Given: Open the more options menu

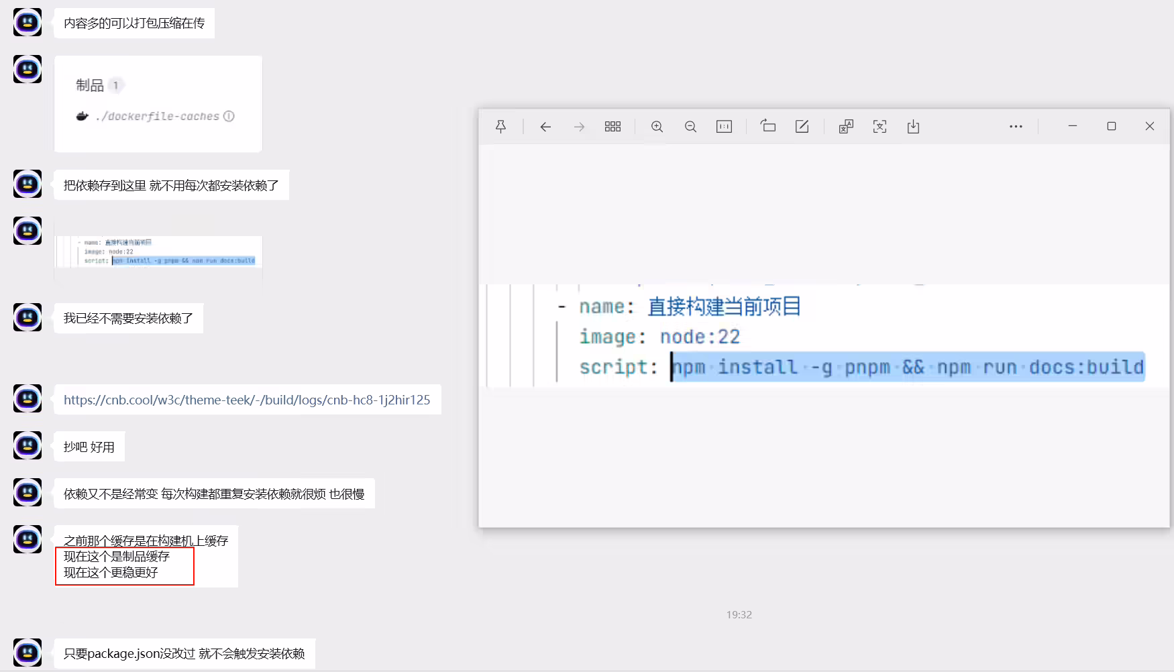Looking at the screenshot, I should click(1016, 126).
